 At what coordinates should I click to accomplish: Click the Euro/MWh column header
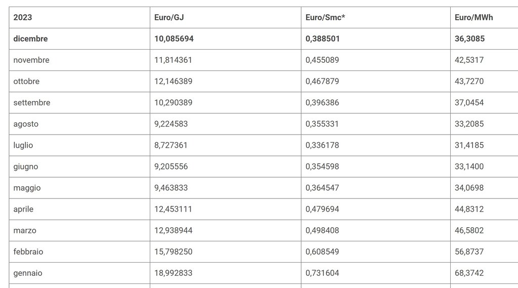pyautogui.click(x=474, y=18)
